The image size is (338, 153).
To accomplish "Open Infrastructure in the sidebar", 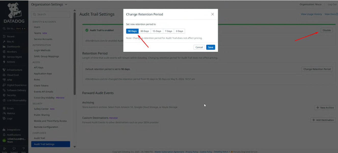I will tap(12, 70).
